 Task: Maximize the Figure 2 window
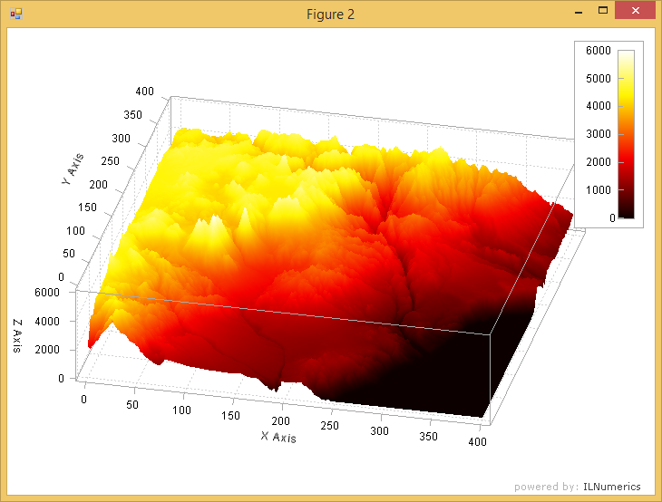click(602, 12)
